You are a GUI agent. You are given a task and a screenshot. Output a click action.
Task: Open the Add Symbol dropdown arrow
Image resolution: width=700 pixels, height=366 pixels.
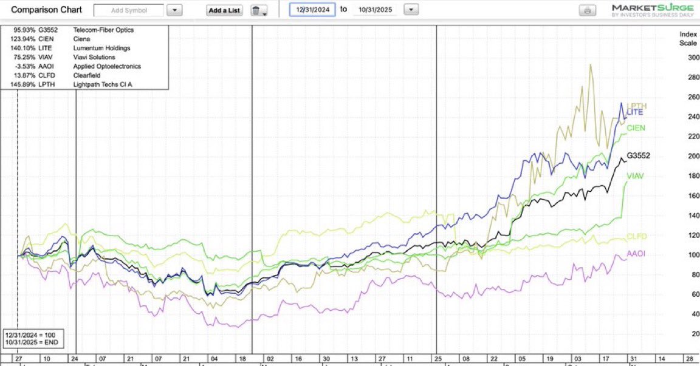pyautogui.click(x=174, y=10)
